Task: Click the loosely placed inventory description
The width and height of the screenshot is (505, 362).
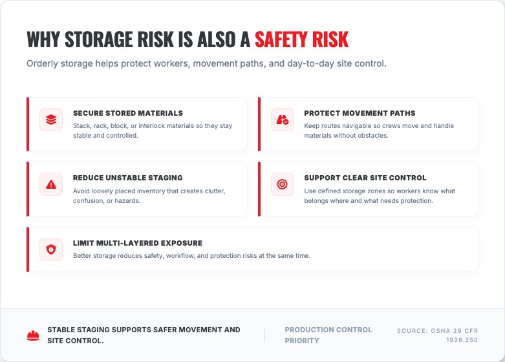Action: click(x=149, y=196)
